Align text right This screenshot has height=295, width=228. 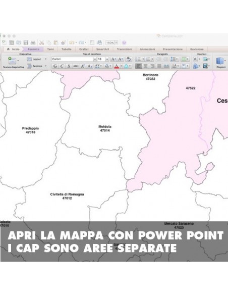[152, 66]
